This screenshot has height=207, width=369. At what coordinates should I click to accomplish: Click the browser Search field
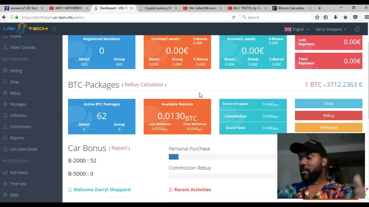(x=276, y=18)
